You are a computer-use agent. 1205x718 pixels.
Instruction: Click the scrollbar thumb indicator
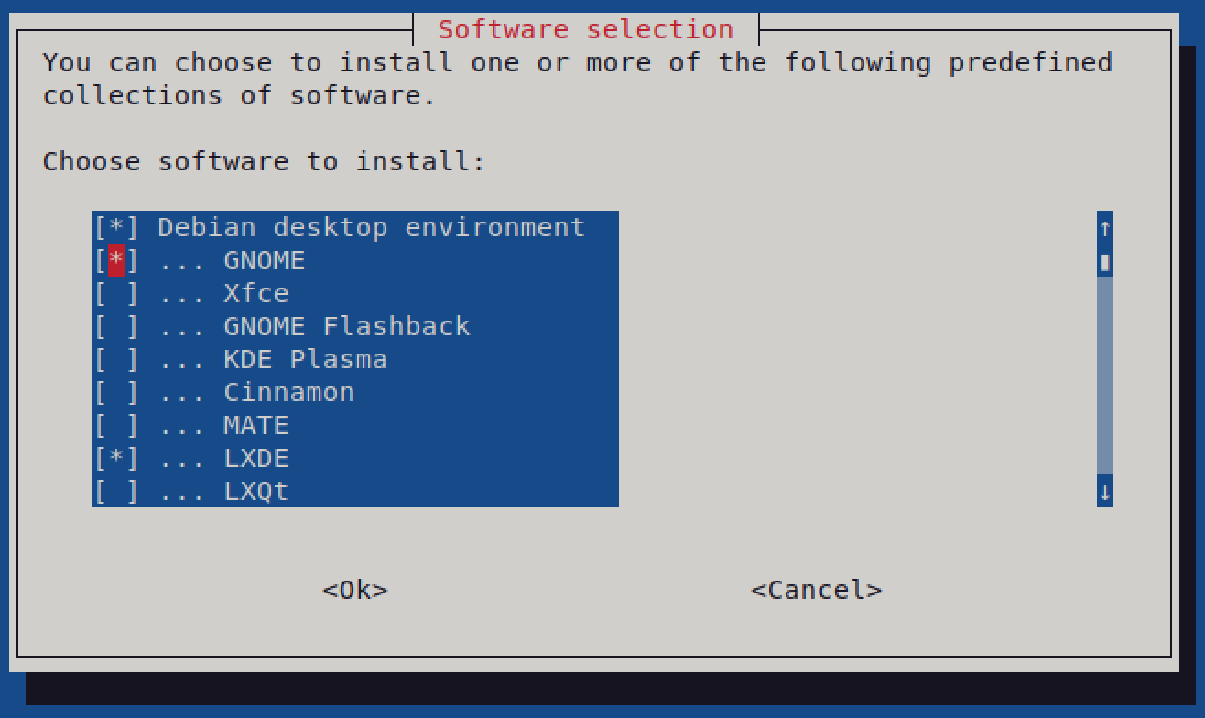[1104, 262]
